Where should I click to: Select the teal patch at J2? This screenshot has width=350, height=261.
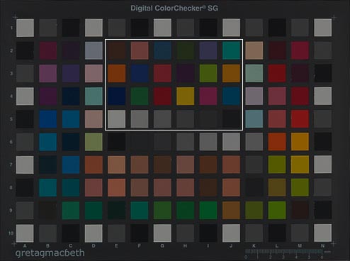point(231,50)
